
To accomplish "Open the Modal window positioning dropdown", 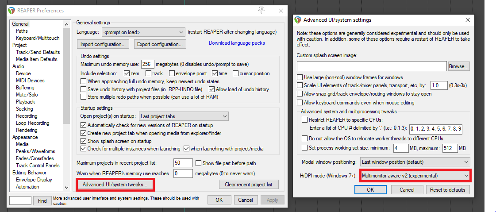I will pyautogui.click(x=415, y=162).
